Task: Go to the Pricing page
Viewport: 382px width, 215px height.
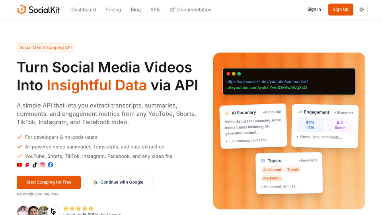Action: click(x=113, y=10)
